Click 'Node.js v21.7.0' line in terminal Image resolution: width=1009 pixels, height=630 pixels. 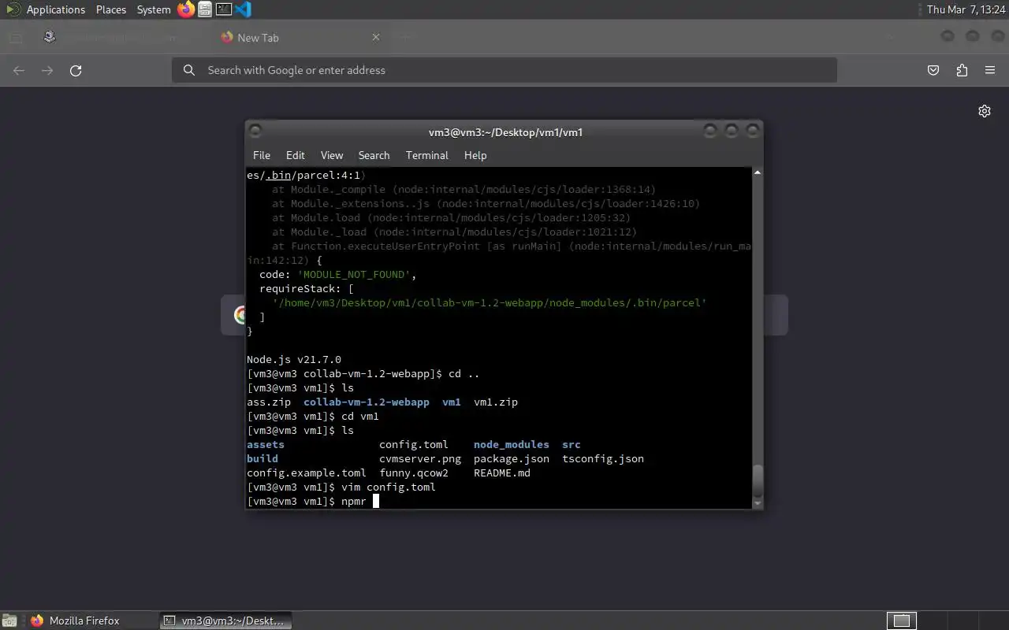point(294,359)
